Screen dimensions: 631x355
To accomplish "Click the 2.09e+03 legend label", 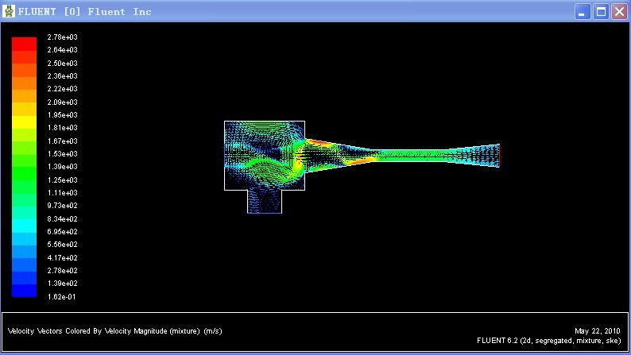I will coord(63,102).
